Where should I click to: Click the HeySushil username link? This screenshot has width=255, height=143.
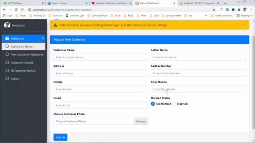[x=18, y=25]
